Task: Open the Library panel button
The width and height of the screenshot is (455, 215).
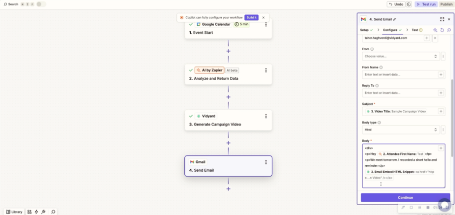Action: (x=14, y=212)
